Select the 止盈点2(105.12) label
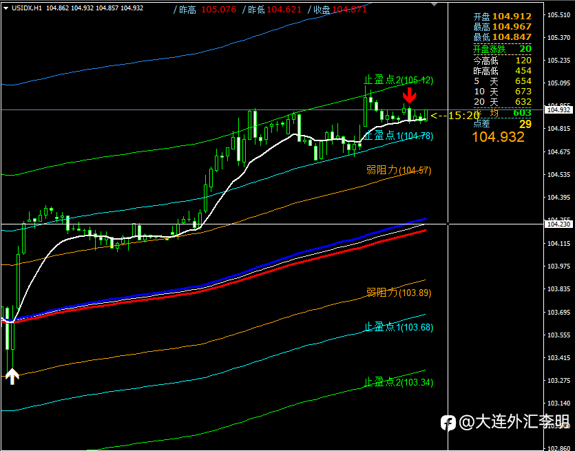This screenshot has width=575, height=451. click(398, 80)
